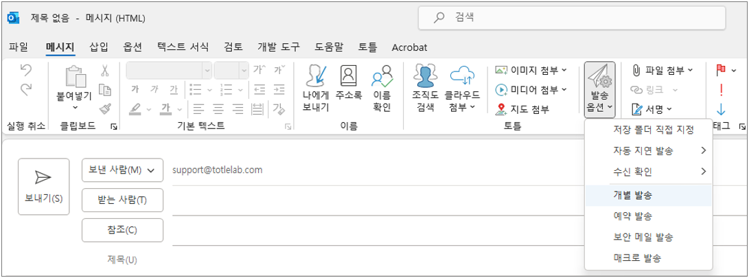Click the bullet list icon

click(195, 90)
